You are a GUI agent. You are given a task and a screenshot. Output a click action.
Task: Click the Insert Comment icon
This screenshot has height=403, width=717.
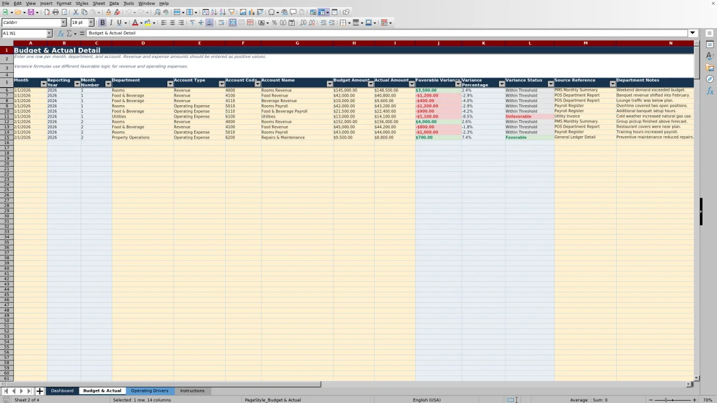[293, 12]
